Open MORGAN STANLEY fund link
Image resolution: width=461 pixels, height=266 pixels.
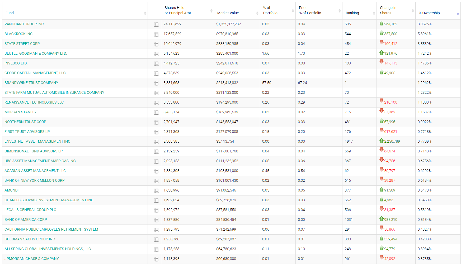coord(20,112)
